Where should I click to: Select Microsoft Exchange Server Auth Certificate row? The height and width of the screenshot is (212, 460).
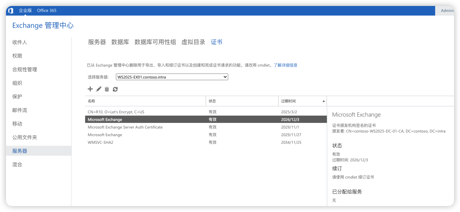click(125, 127)
